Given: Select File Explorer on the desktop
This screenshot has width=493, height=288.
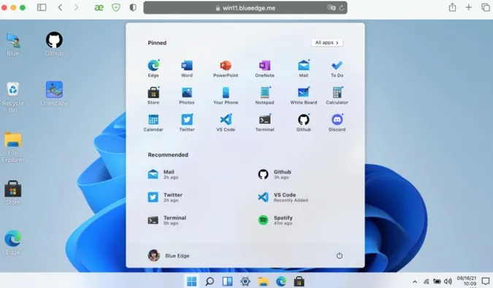Looking at the screenshot, I should 13,147.
